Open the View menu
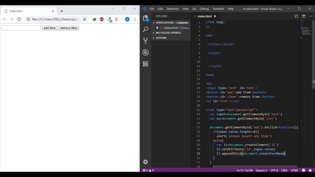Viewport: 315px width, 177px height. pos(185,9)
